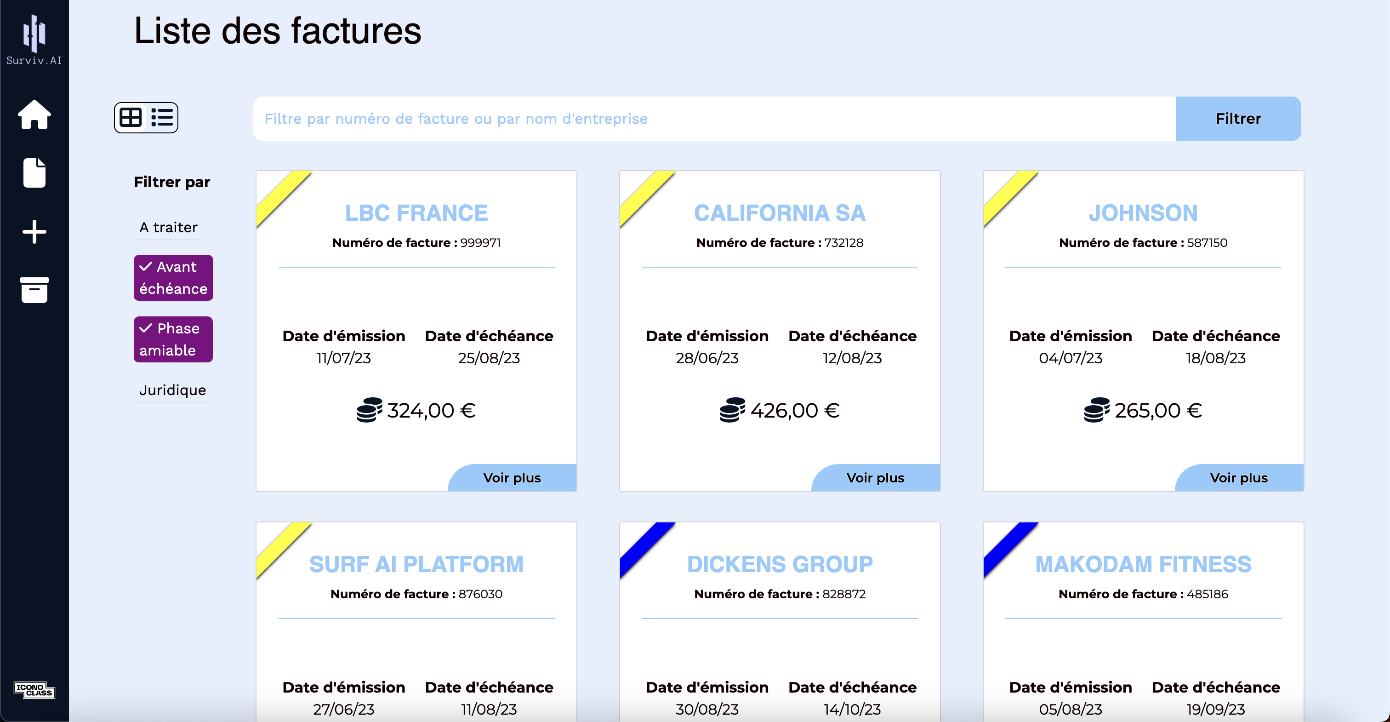Screen dimensions: 1390x722
Task: Select the JOHNSON company title
Action: pyautogui.click(x=1143, y=213)
